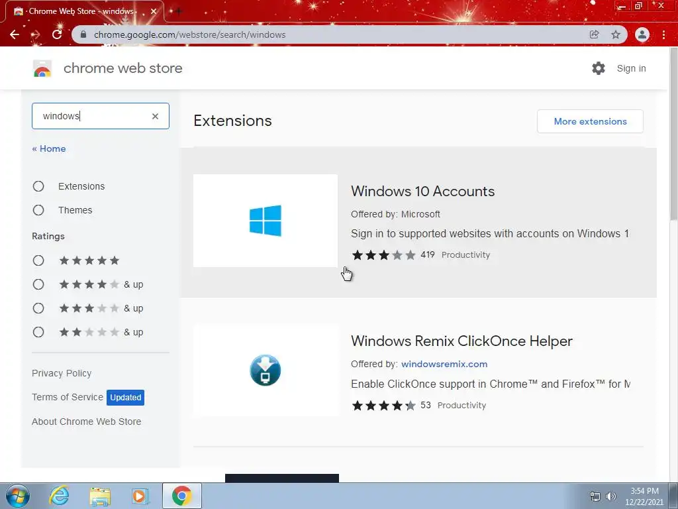Select the five-star rating filter
The height and width of the screenshot is (509, 678).
click(38, 260)
